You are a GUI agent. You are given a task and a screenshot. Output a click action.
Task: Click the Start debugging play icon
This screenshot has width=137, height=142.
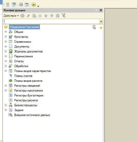[34, 5]
